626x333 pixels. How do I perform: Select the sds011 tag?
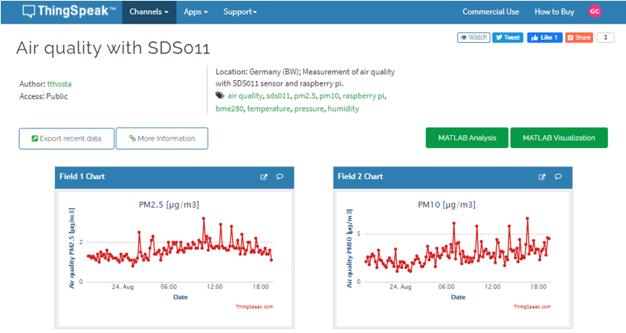(x=278, y=95)
